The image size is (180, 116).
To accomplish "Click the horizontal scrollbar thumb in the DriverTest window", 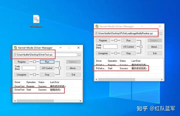I will pos(35,101).
